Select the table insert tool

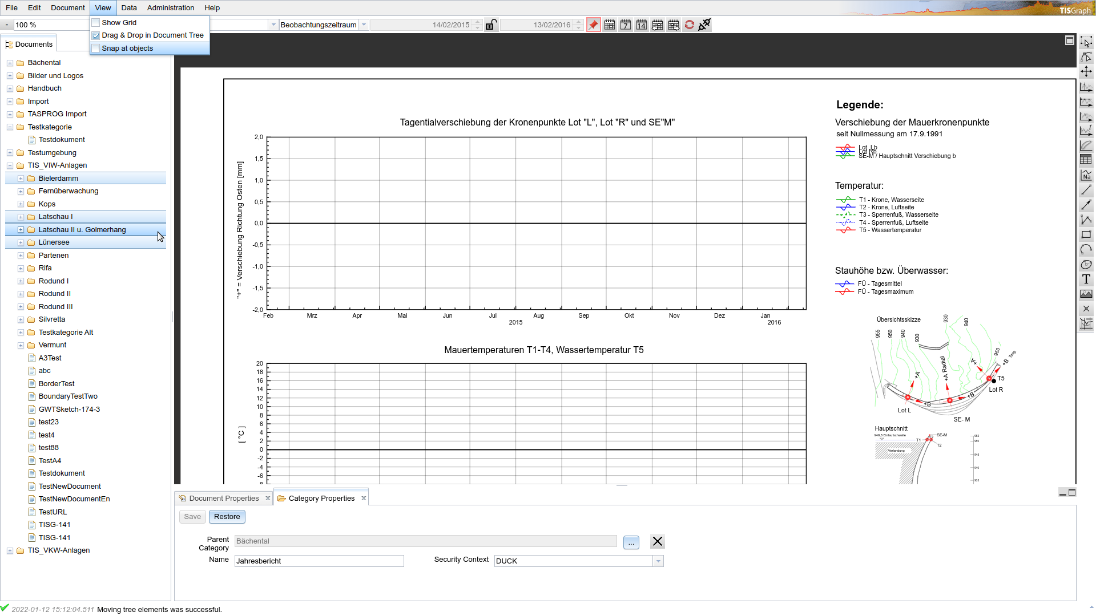click(1086, 160)
